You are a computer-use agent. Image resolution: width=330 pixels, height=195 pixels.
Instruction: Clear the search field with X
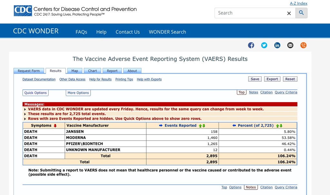(x=289, y=13)
